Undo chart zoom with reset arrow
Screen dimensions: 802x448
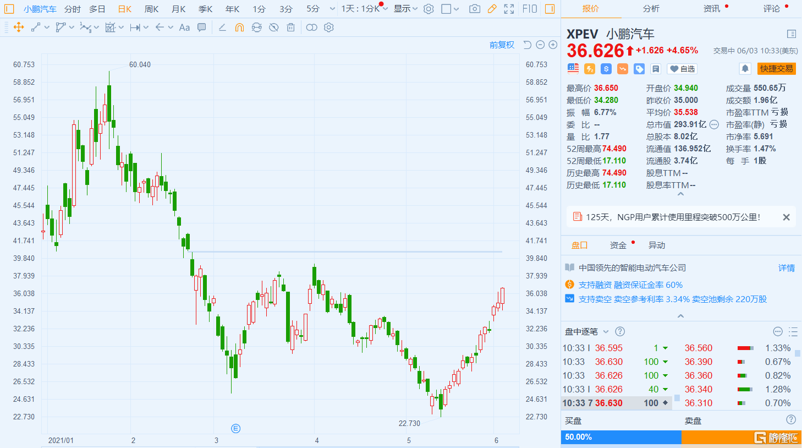(527, 45)
